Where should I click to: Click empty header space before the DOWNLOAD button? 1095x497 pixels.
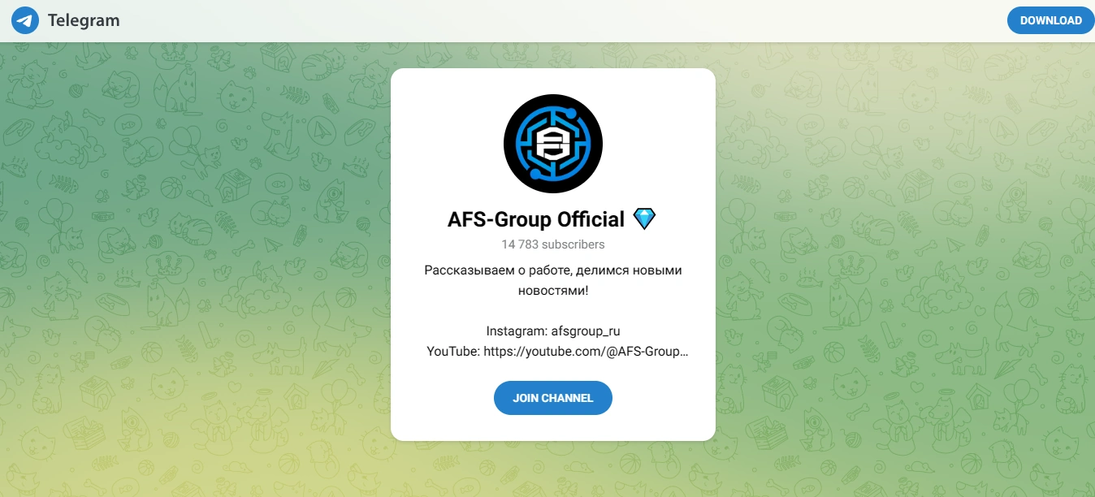coord(569,20)
